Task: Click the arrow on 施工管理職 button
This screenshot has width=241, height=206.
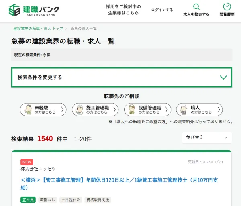Action: tap(114, 110)
